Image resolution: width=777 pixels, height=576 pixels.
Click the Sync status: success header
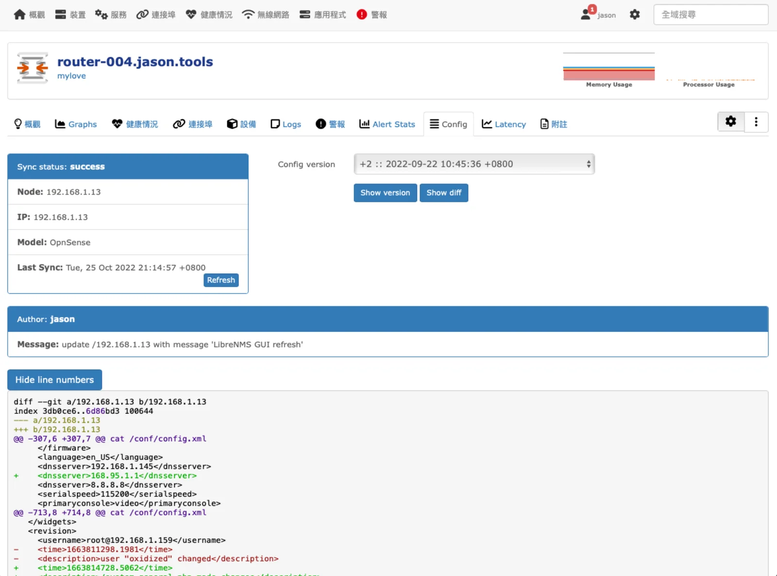pyautogui.click(x=128, y=166)
